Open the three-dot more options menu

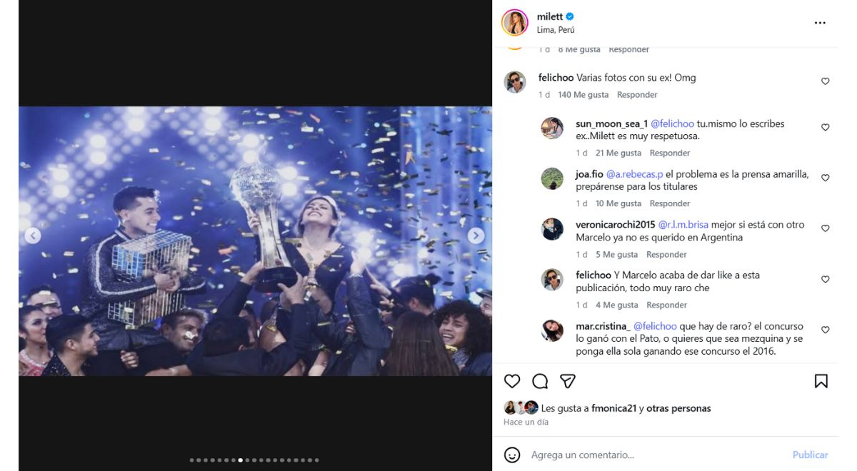[x=820, y=23]
